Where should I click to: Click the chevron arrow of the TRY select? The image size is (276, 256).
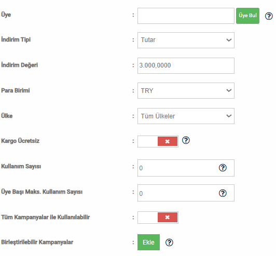pyautogui.click(x=229, y=90)
